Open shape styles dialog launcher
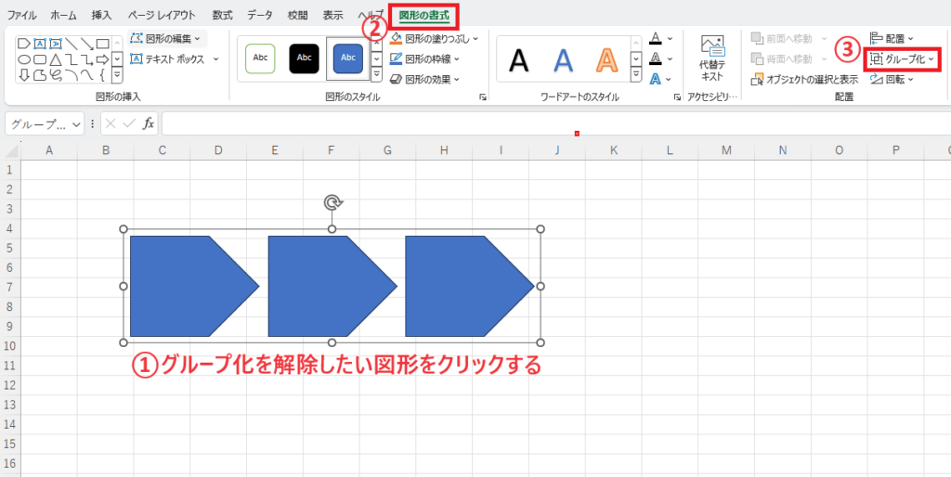 pyautogui.click(x=483, y=97)
